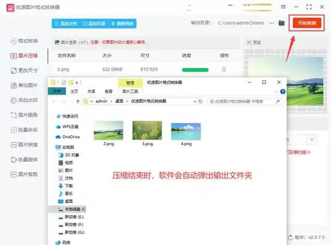
Task: Select 添加水印 in the sidebar
Action: [x=24, y=100]
